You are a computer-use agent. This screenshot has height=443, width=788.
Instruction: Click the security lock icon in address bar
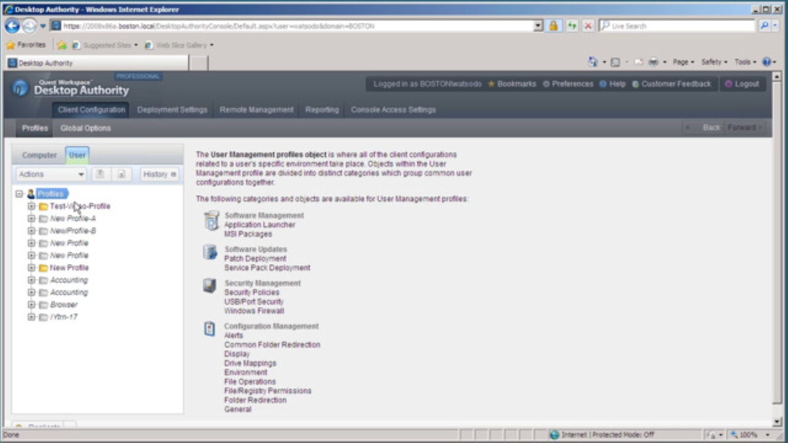[x=553, y=26]
